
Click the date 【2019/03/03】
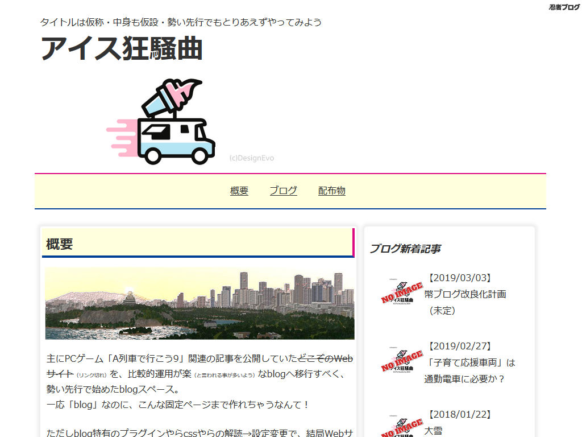(x=460, y=278)
